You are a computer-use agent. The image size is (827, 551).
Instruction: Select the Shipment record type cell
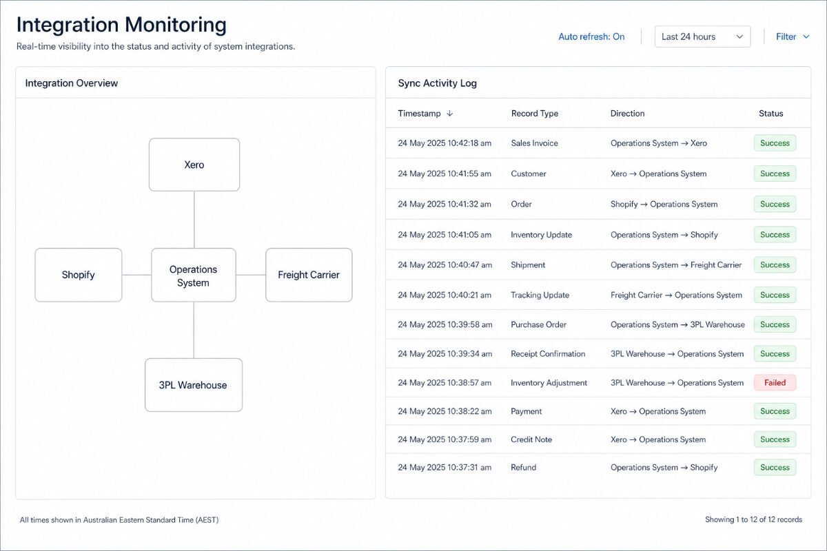pos(528,264)
